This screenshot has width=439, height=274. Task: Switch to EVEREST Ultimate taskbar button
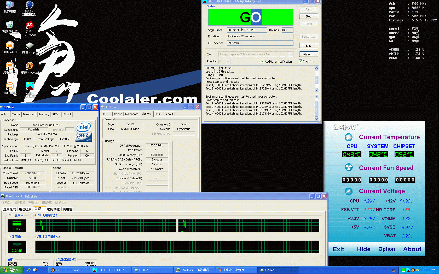tap(68, 270)
